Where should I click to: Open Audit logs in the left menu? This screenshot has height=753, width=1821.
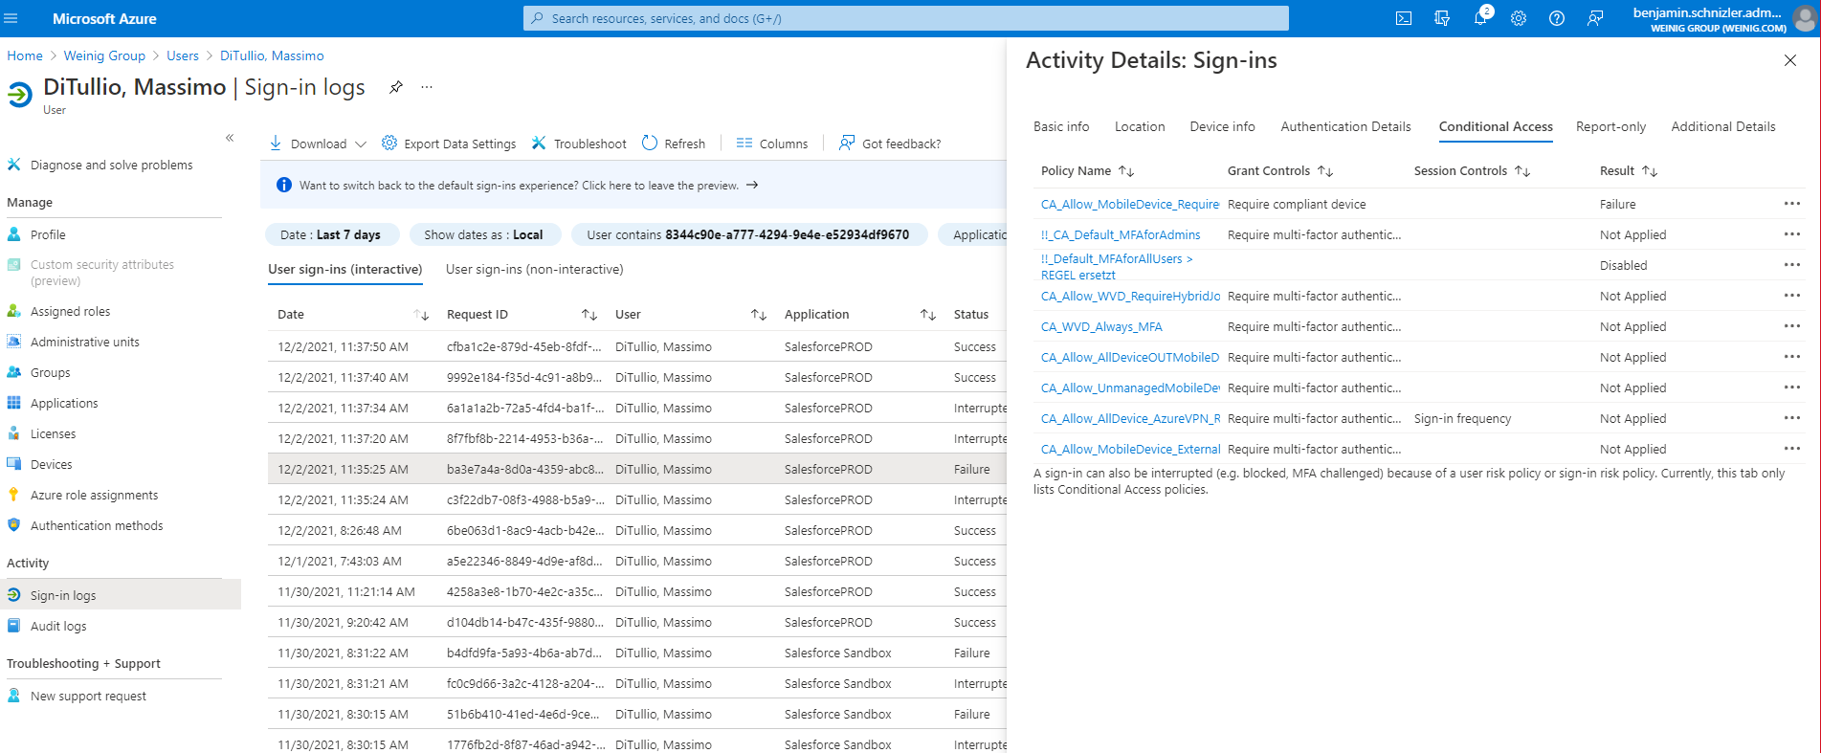pos(58,626)
